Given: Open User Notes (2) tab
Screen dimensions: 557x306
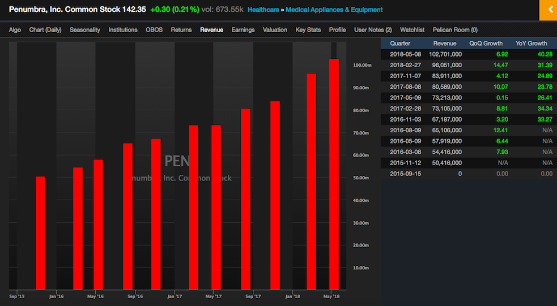Looking at the screenshot, I should point(373,30).
